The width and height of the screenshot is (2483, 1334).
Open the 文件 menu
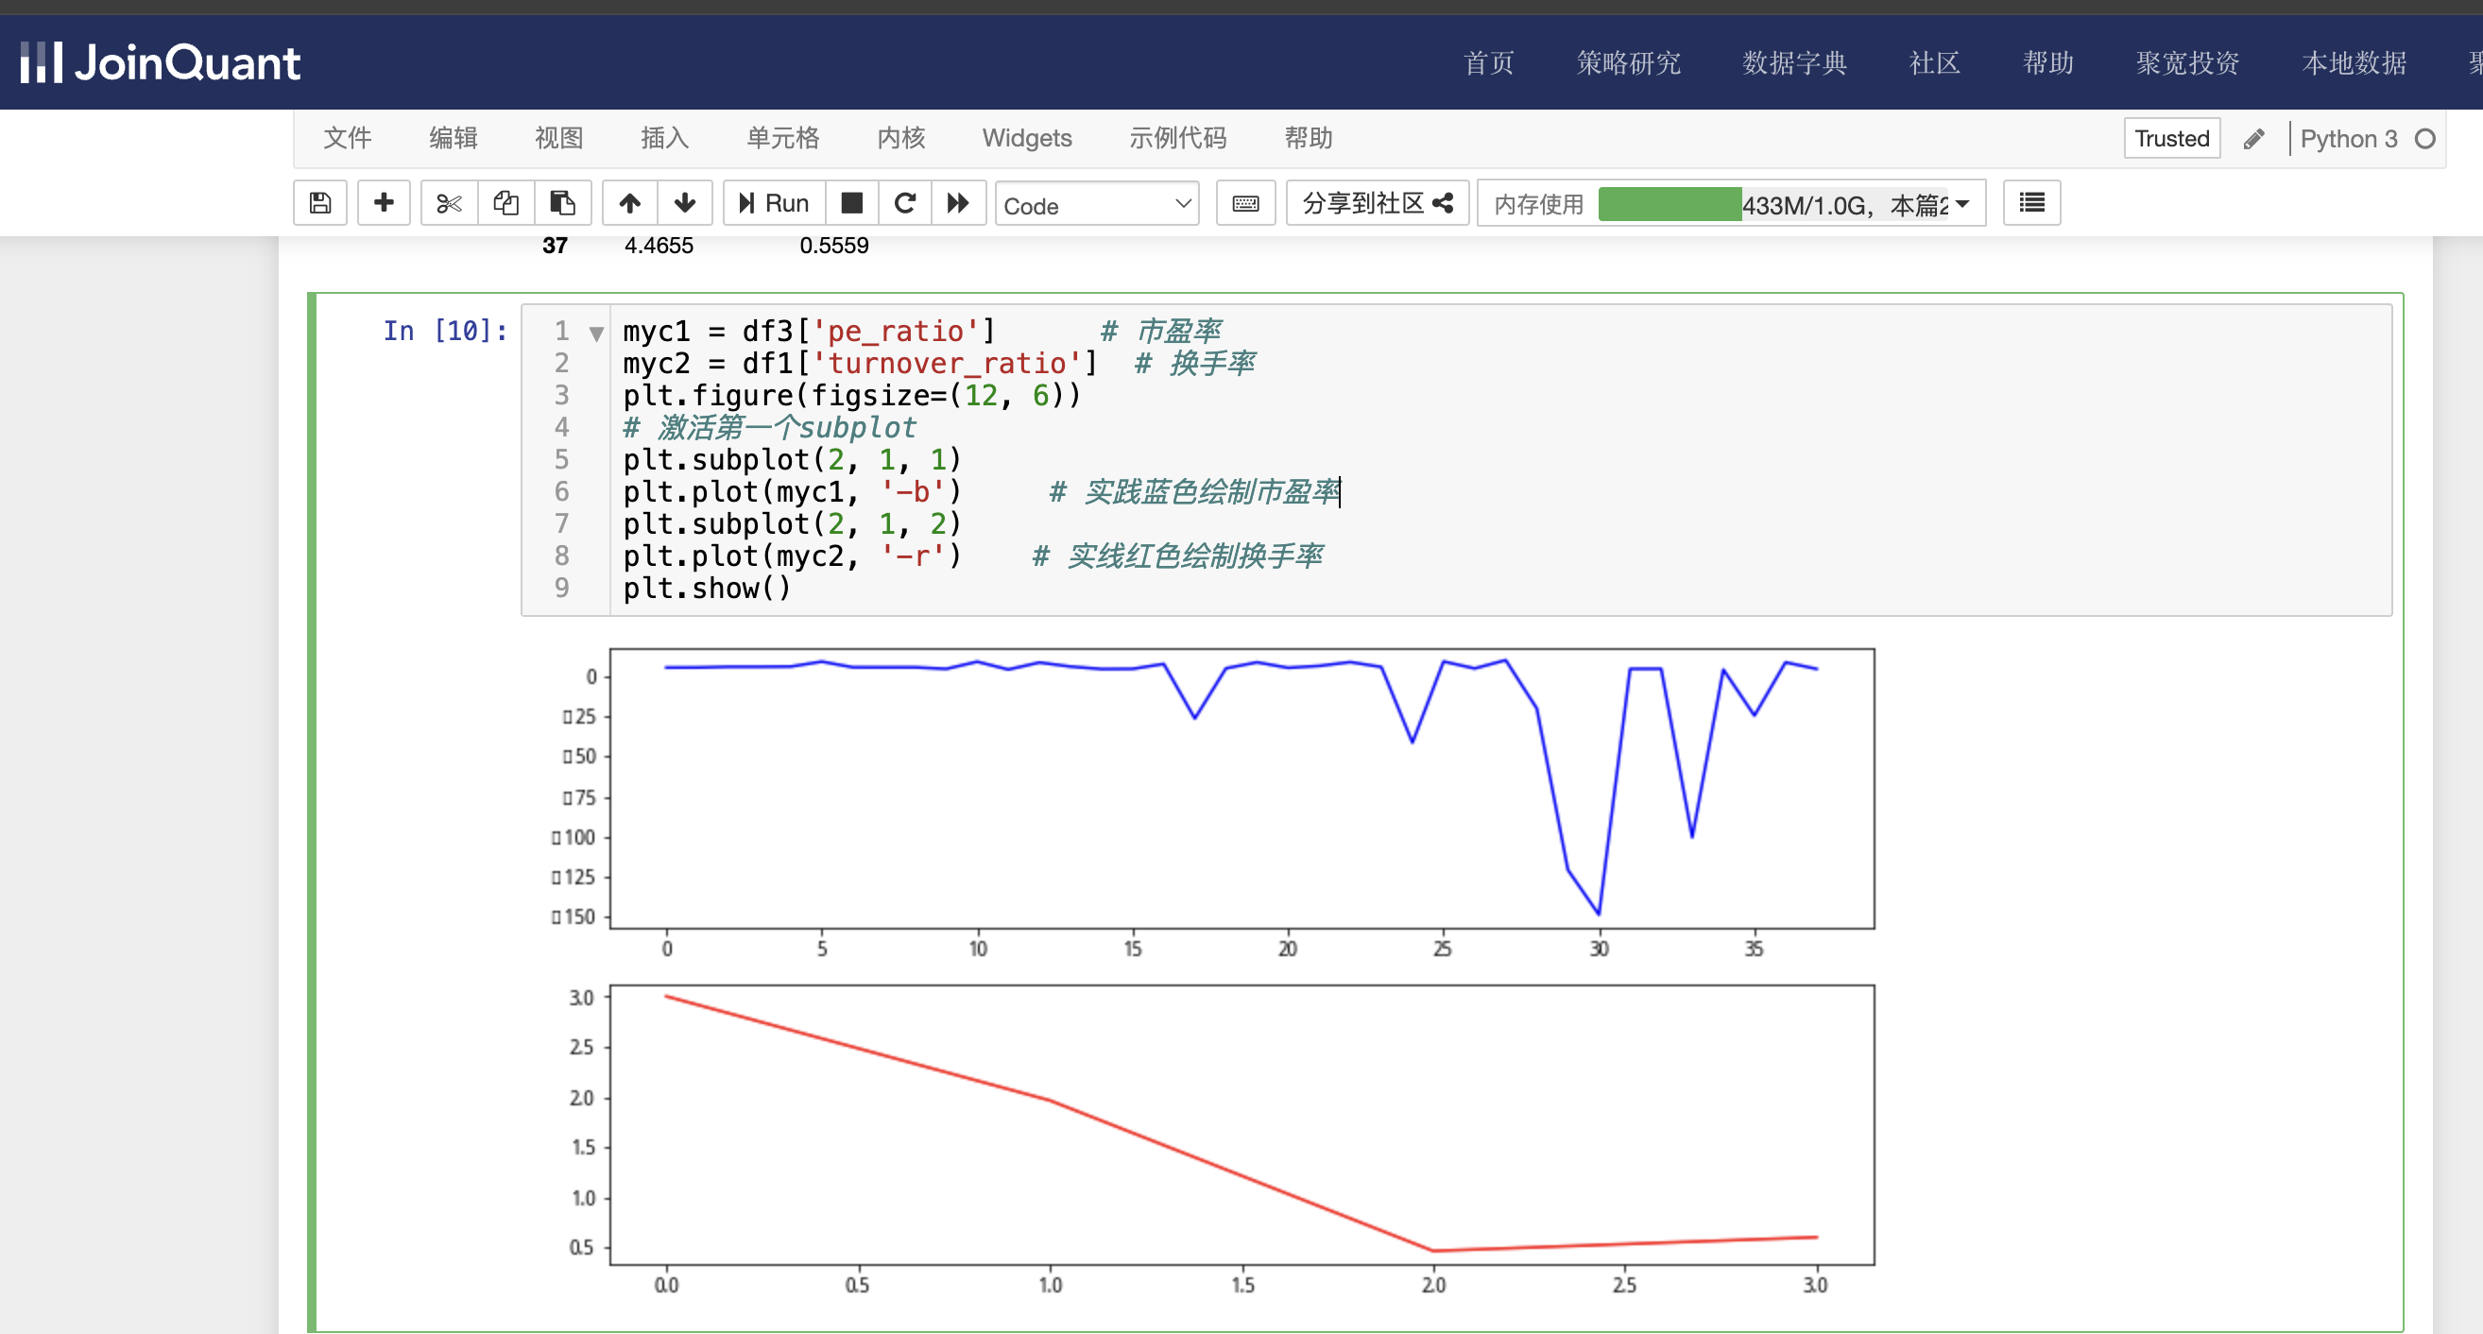[347, 138]
